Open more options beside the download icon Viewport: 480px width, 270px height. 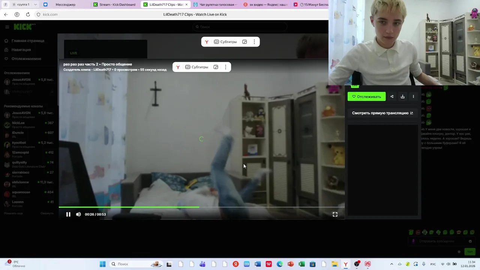pyautogui.click(x=413, y=96)
